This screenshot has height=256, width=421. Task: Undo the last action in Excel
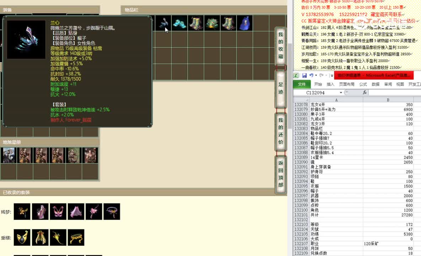click(311, 76)
